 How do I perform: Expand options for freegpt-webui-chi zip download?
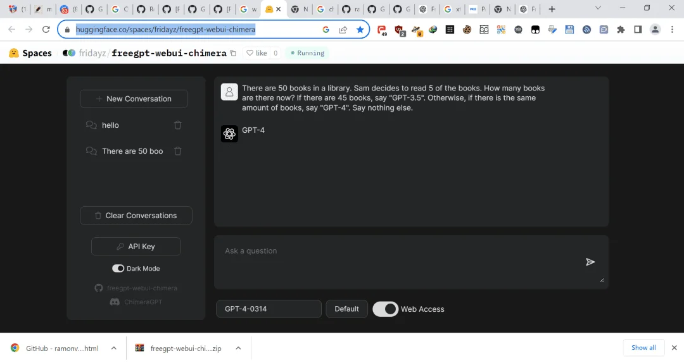[x=238, y=348]
